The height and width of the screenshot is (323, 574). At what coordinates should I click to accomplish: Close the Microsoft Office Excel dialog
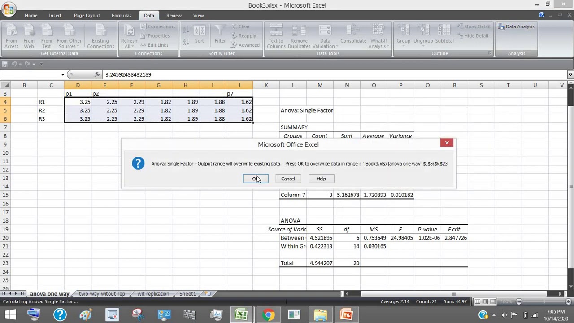(447, 143)
